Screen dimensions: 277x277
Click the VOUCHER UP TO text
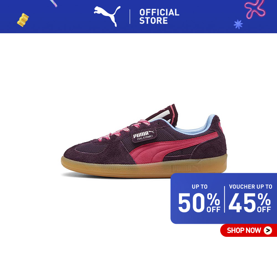pos(250,186)
